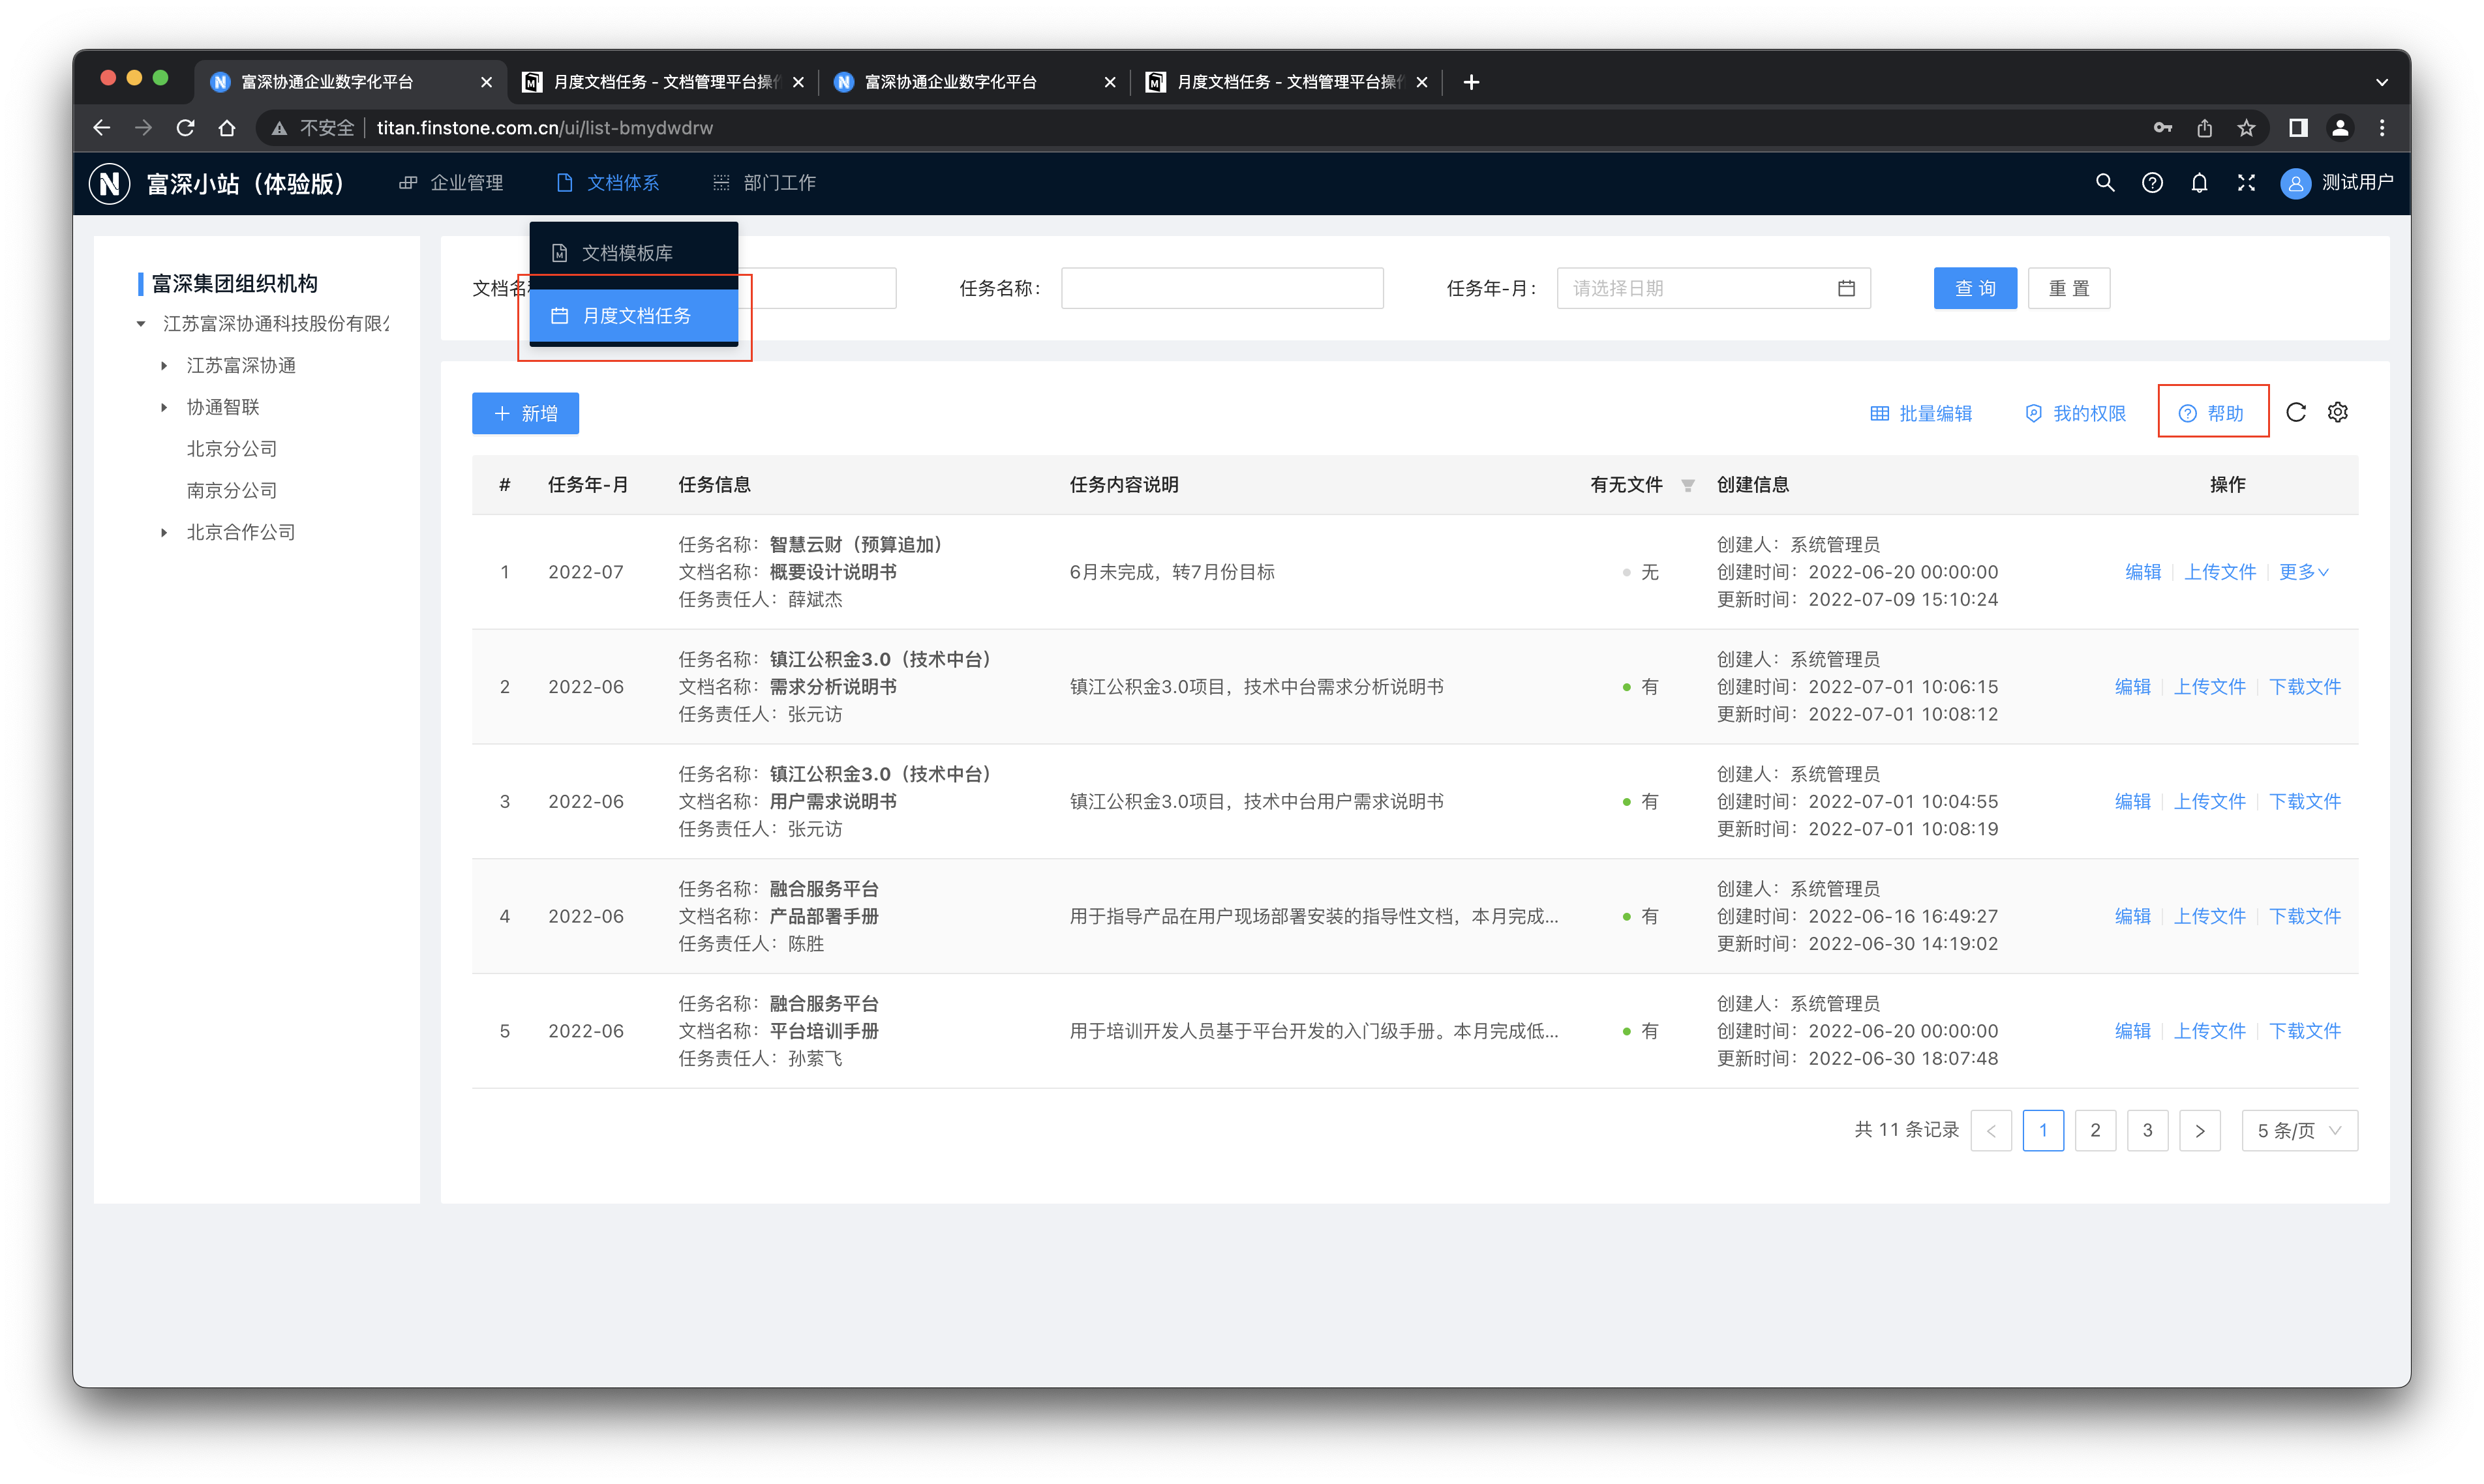This screenshot has width=2484, height=1484.
Task: Click the header search magnifier icon
Action: (2104, 183)
